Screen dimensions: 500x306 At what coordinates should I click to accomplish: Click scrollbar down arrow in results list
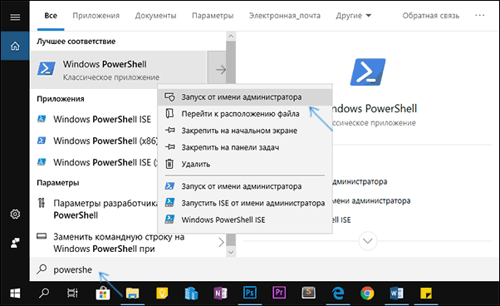(x=231, y=253)
